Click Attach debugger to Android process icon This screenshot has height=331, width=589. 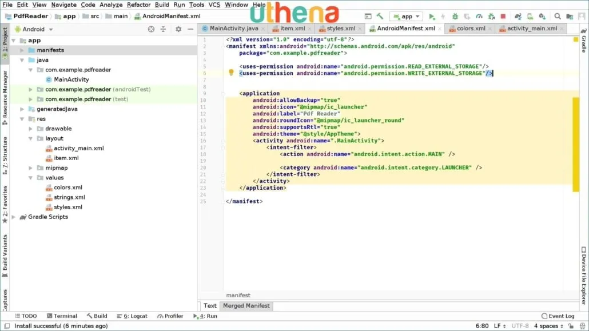click(491, 16)
